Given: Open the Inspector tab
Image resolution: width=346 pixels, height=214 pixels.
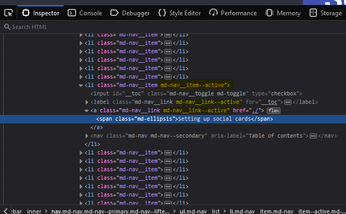Looking at the screenshot, I should coord(41,13).
